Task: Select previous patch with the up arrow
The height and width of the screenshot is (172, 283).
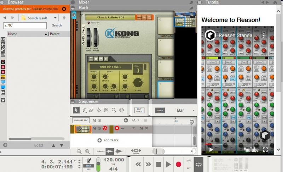Action: [x=53, y=146]
